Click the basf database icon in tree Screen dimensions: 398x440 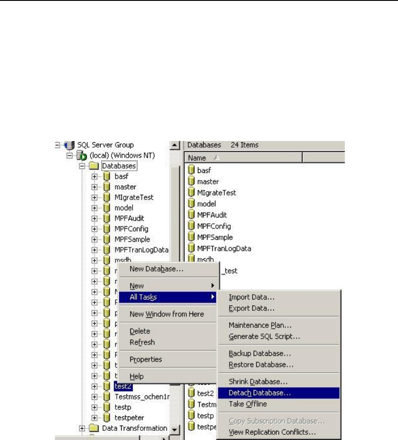tap(106, 176)
